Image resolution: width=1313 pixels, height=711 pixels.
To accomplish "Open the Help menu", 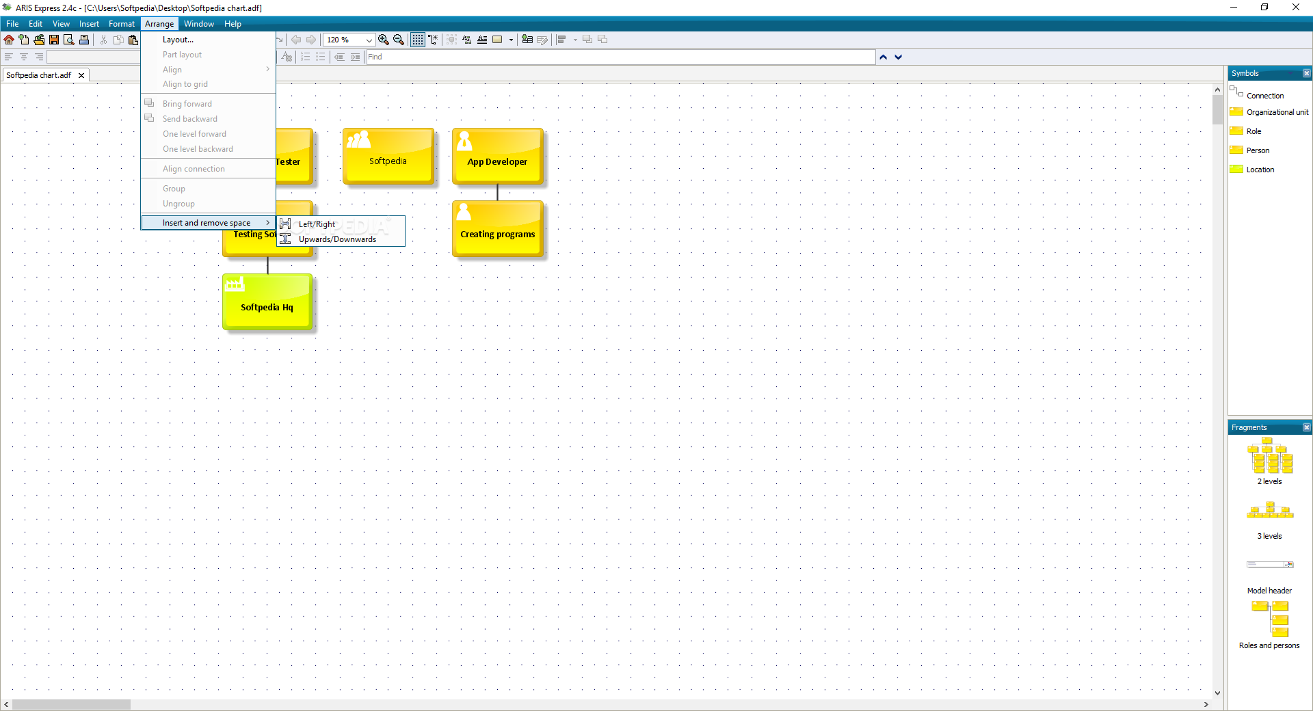I will [x=233, y=24].
